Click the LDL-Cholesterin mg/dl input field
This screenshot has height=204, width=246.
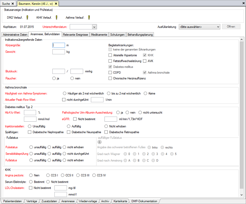61,188
